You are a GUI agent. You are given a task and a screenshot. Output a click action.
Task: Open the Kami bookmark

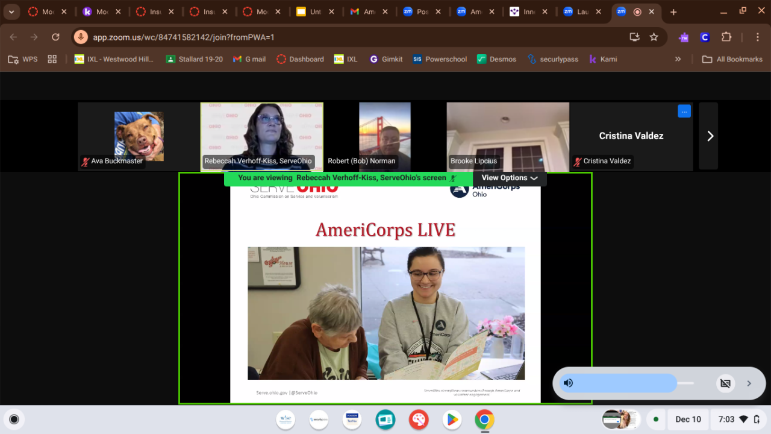coord(602,59)
